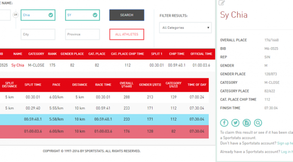The height and width of the screenshot is (162, 293).
Task: Focus the Chia name input field
Action: pos(38,15)
